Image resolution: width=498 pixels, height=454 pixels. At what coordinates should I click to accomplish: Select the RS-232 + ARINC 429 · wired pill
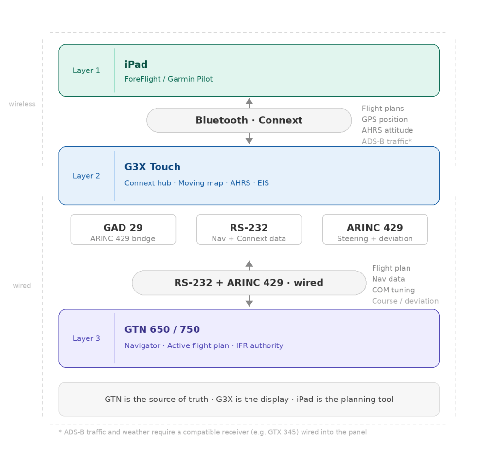[x=249, y=283]
